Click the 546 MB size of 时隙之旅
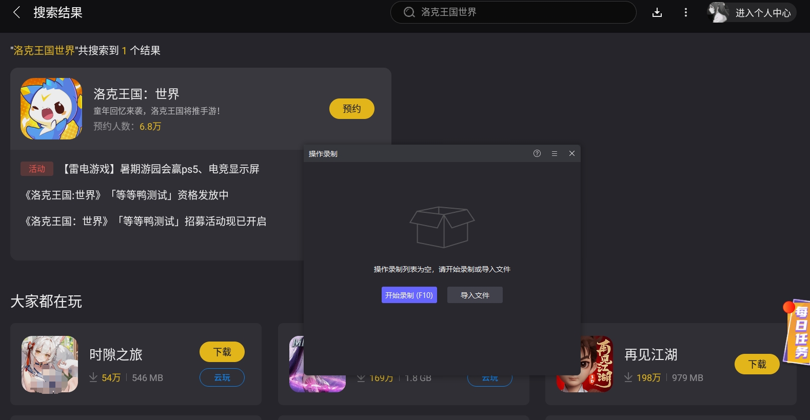Screen dimensions: 810x420 (148, 378)
